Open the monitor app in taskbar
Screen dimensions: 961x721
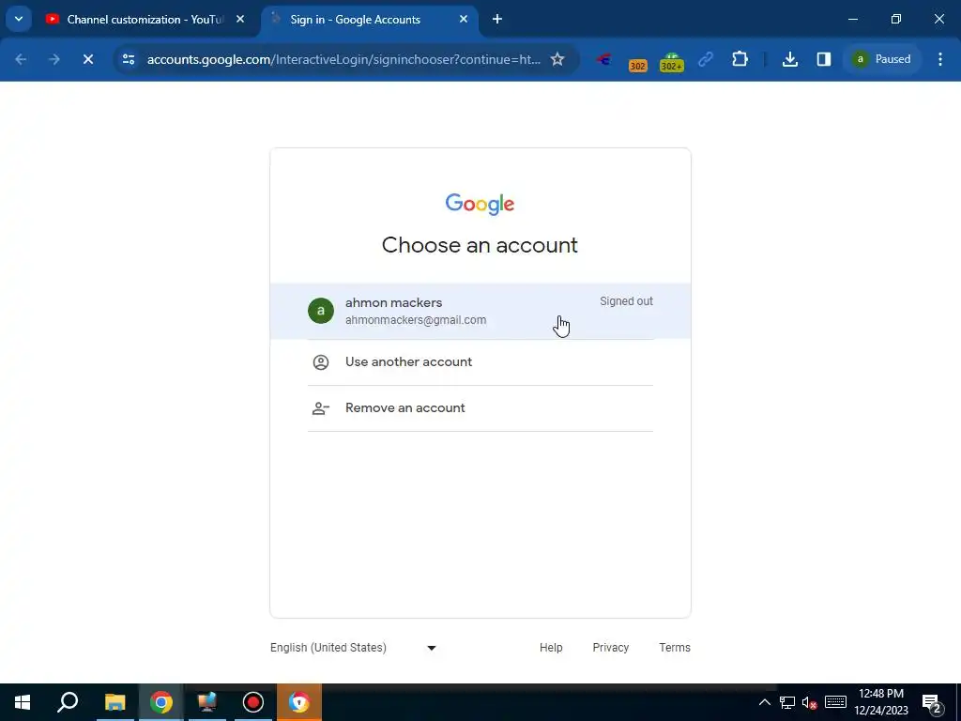(207, 702)
